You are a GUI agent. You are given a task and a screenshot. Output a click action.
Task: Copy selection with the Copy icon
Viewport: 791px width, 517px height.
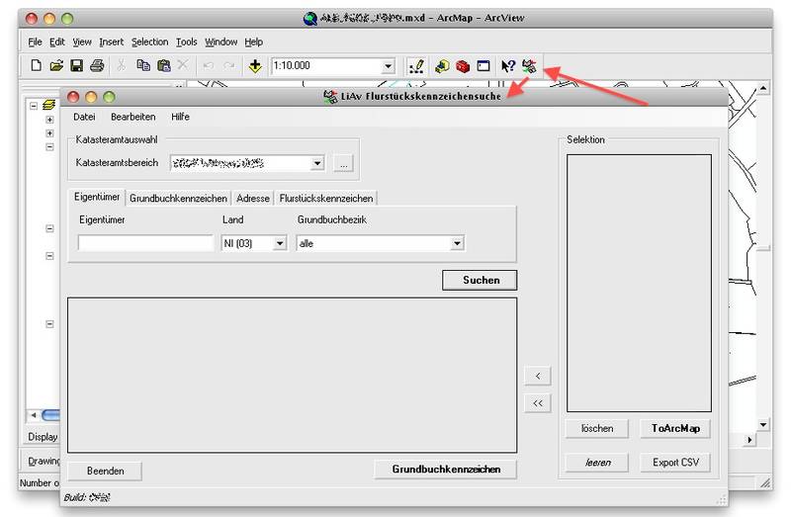coord(143,65)
